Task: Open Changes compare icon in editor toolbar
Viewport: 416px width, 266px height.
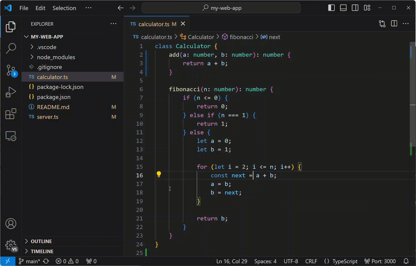Action: (382, 24)
